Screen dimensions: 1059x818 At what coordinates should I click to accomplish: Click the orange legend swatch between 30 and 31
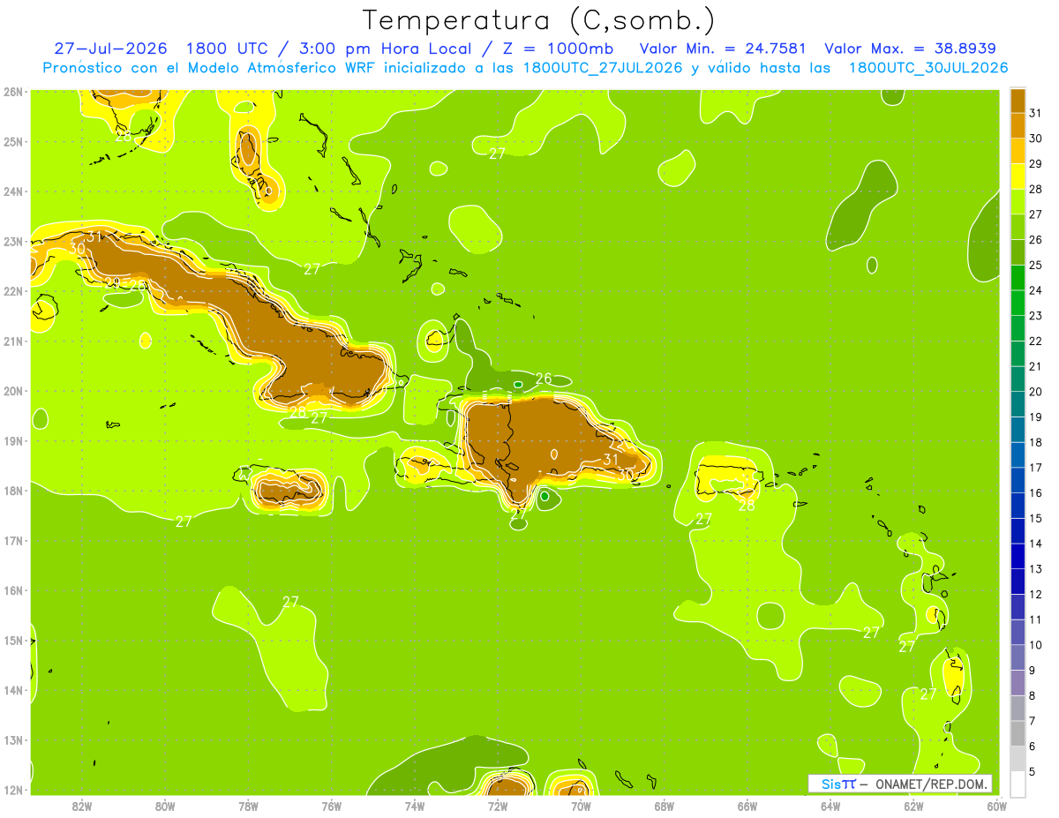(x=1018, y=125)
